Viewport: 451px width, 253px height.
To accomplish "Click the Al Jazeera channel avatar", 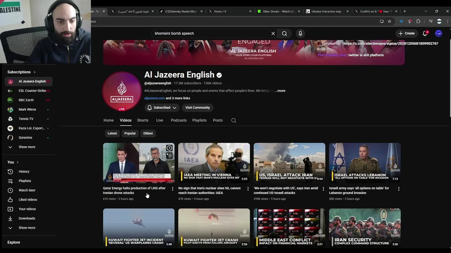I will point(122,91).
